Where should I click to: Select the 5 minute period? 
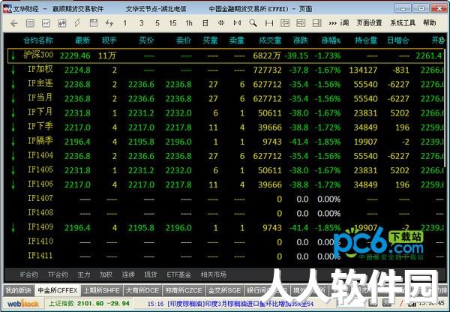(x=157, y=23)
